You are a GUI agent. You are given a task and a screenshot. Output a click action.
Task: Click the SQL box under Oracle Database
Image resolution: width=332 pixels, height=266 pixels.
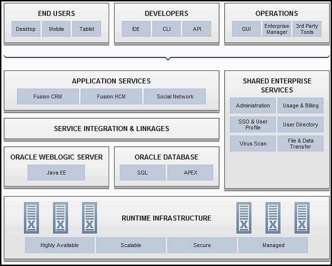143,172
